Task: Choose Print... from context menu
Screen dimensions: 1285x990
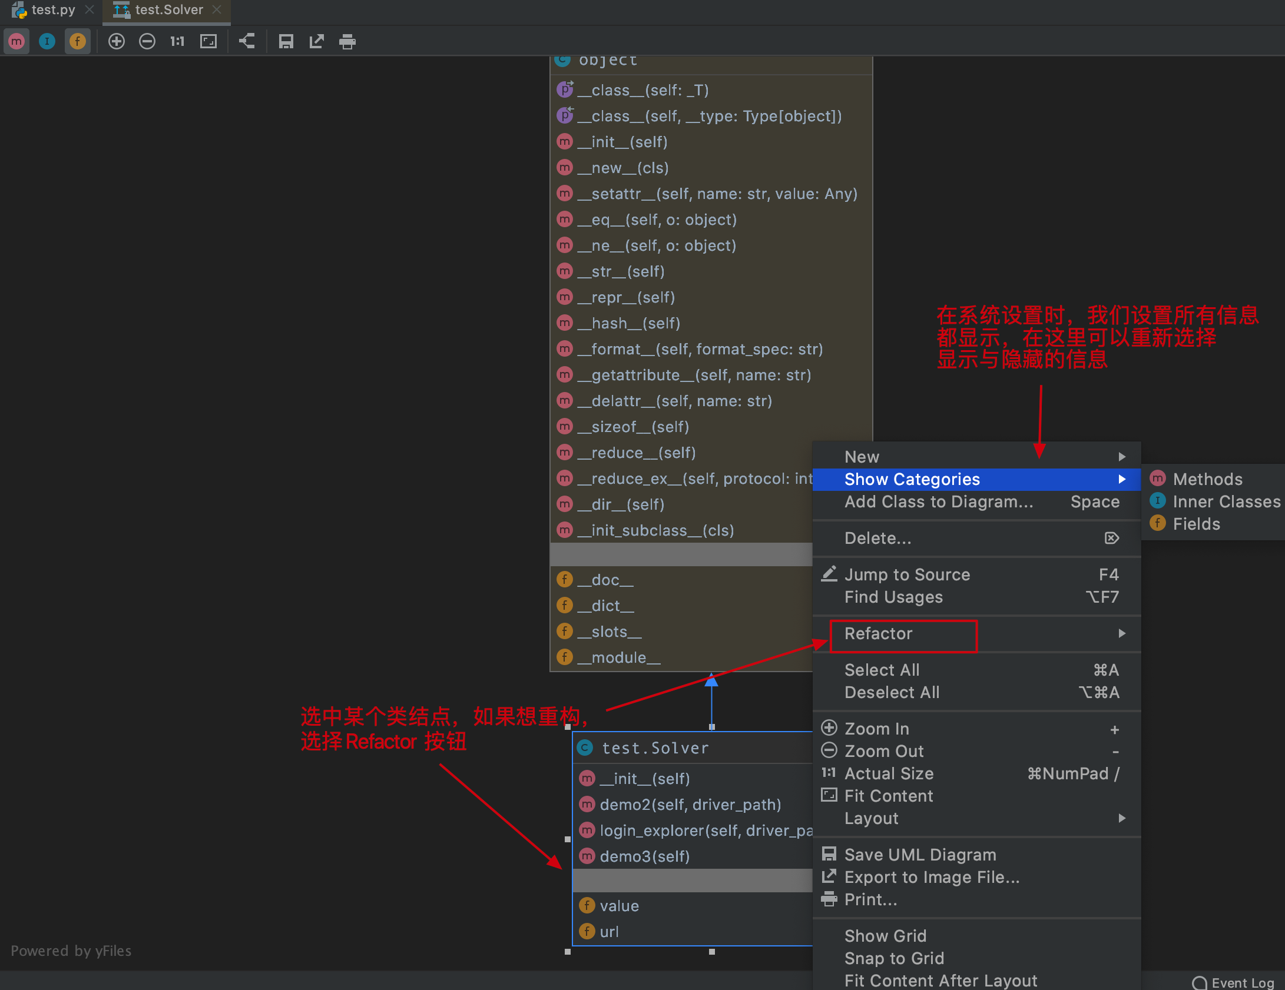Action: 976,899
